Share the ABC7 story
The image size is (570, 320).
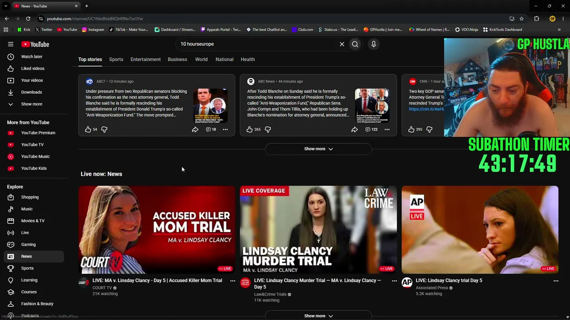(x=195, y=129)
